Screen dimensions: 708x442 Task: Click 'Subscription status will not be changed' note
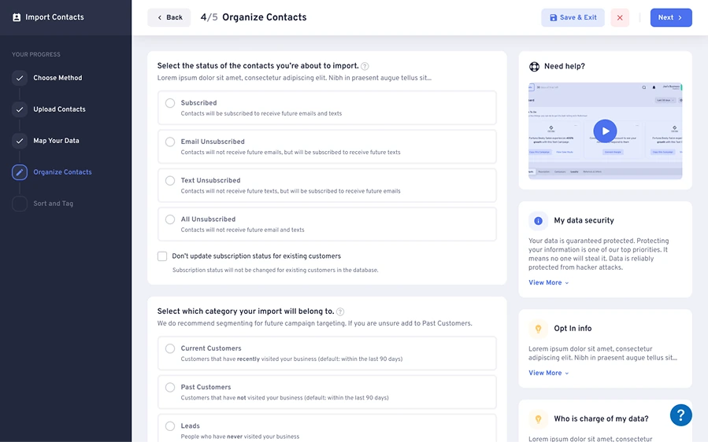click(276, 271)
